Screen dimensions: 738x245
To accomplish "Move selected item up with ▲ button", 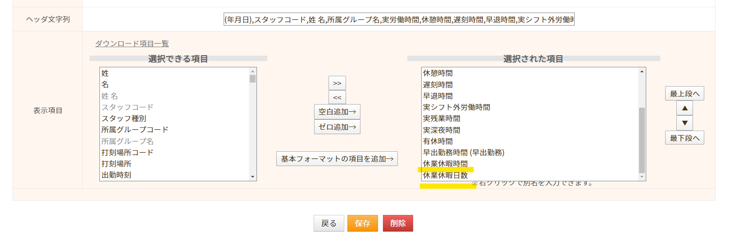I will click(684, 108).
